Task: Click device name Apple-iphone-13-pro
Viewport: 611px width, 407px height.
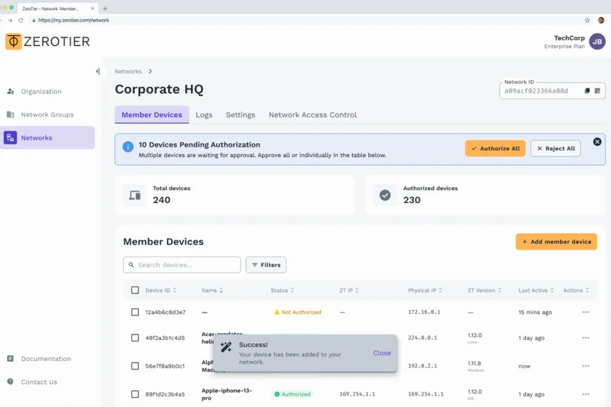Action: point(227,394)
